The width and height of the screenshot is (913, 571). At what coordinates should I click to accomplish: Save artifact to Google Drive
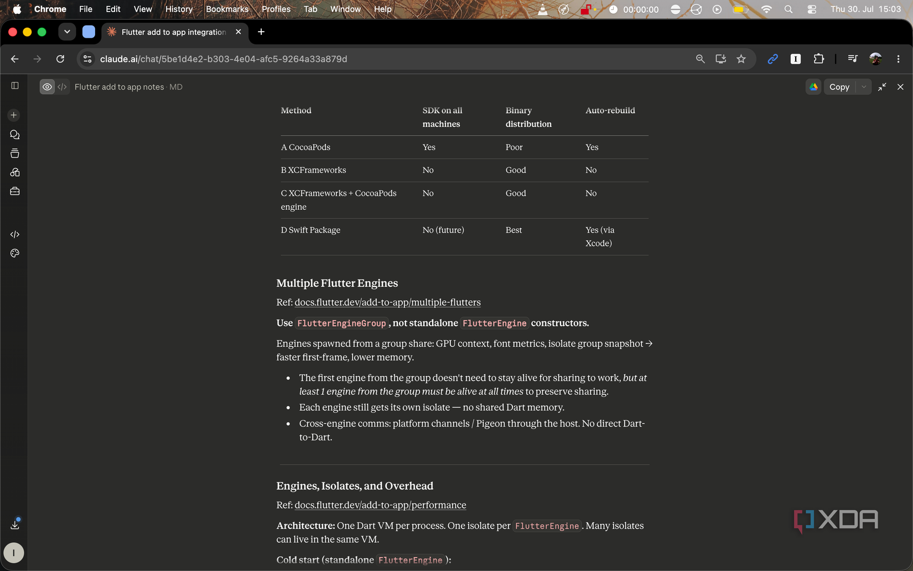point(813,87)
